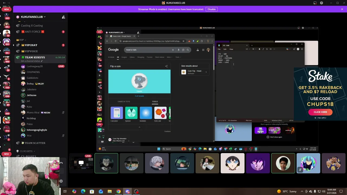Open Notepad H1 heading dropdown

tap(247, 49)
